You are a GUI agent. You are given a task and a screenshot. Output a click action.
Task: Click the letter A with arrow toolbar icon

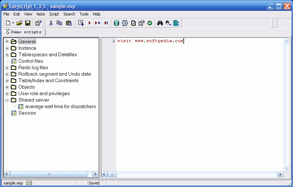[x=81, y=23]
